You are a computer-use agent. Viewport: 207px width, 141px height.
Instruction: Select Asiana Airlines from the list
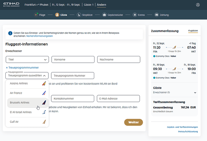pos(28,83)
